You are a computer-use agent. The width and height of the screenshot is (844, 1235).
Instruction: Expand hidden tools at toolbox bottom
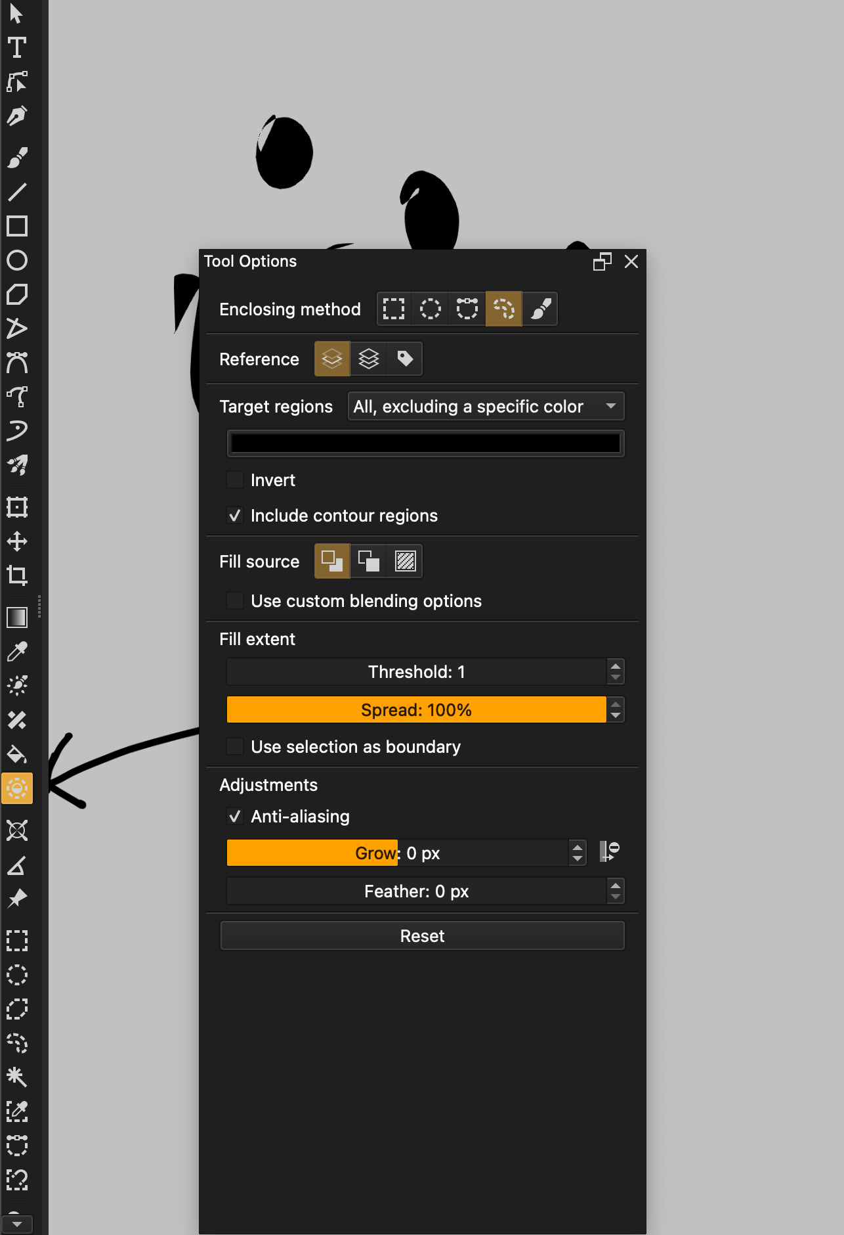coord(16,1224)
